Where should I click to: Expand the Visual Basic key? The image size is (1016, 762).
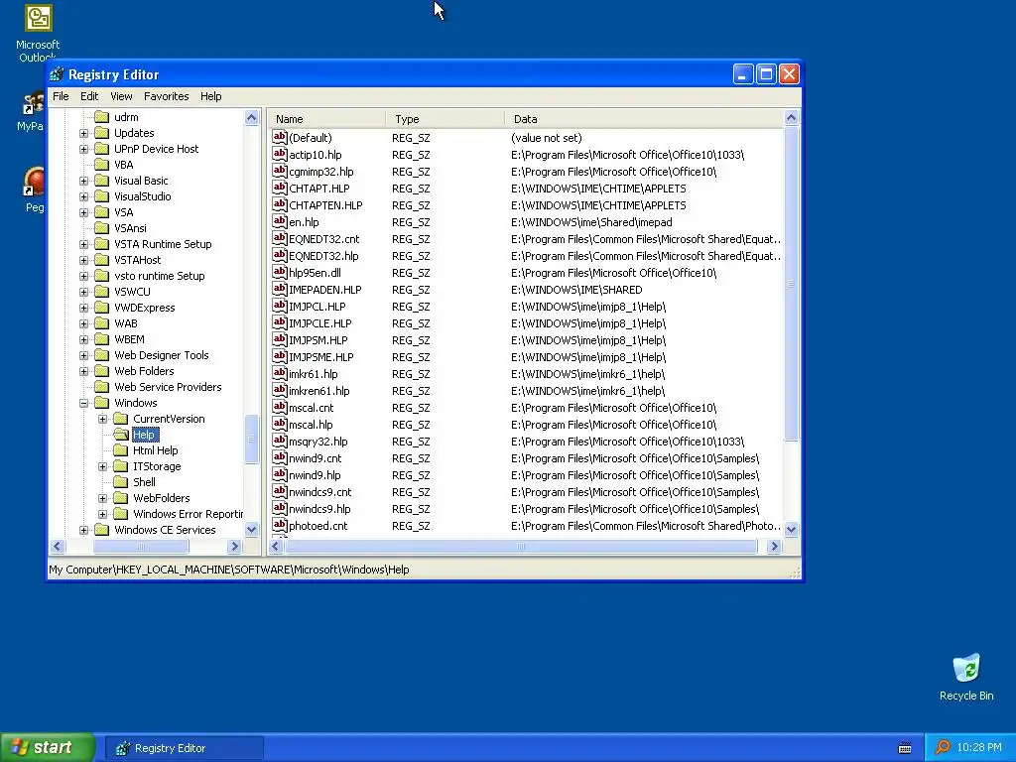coord(83,181)
